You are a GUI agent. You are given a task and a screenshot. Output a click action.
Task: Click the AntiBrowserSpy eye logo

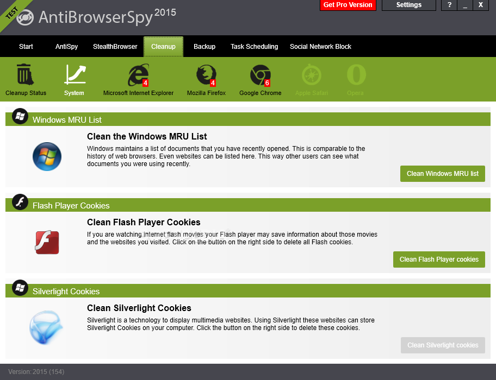[24, 17]
